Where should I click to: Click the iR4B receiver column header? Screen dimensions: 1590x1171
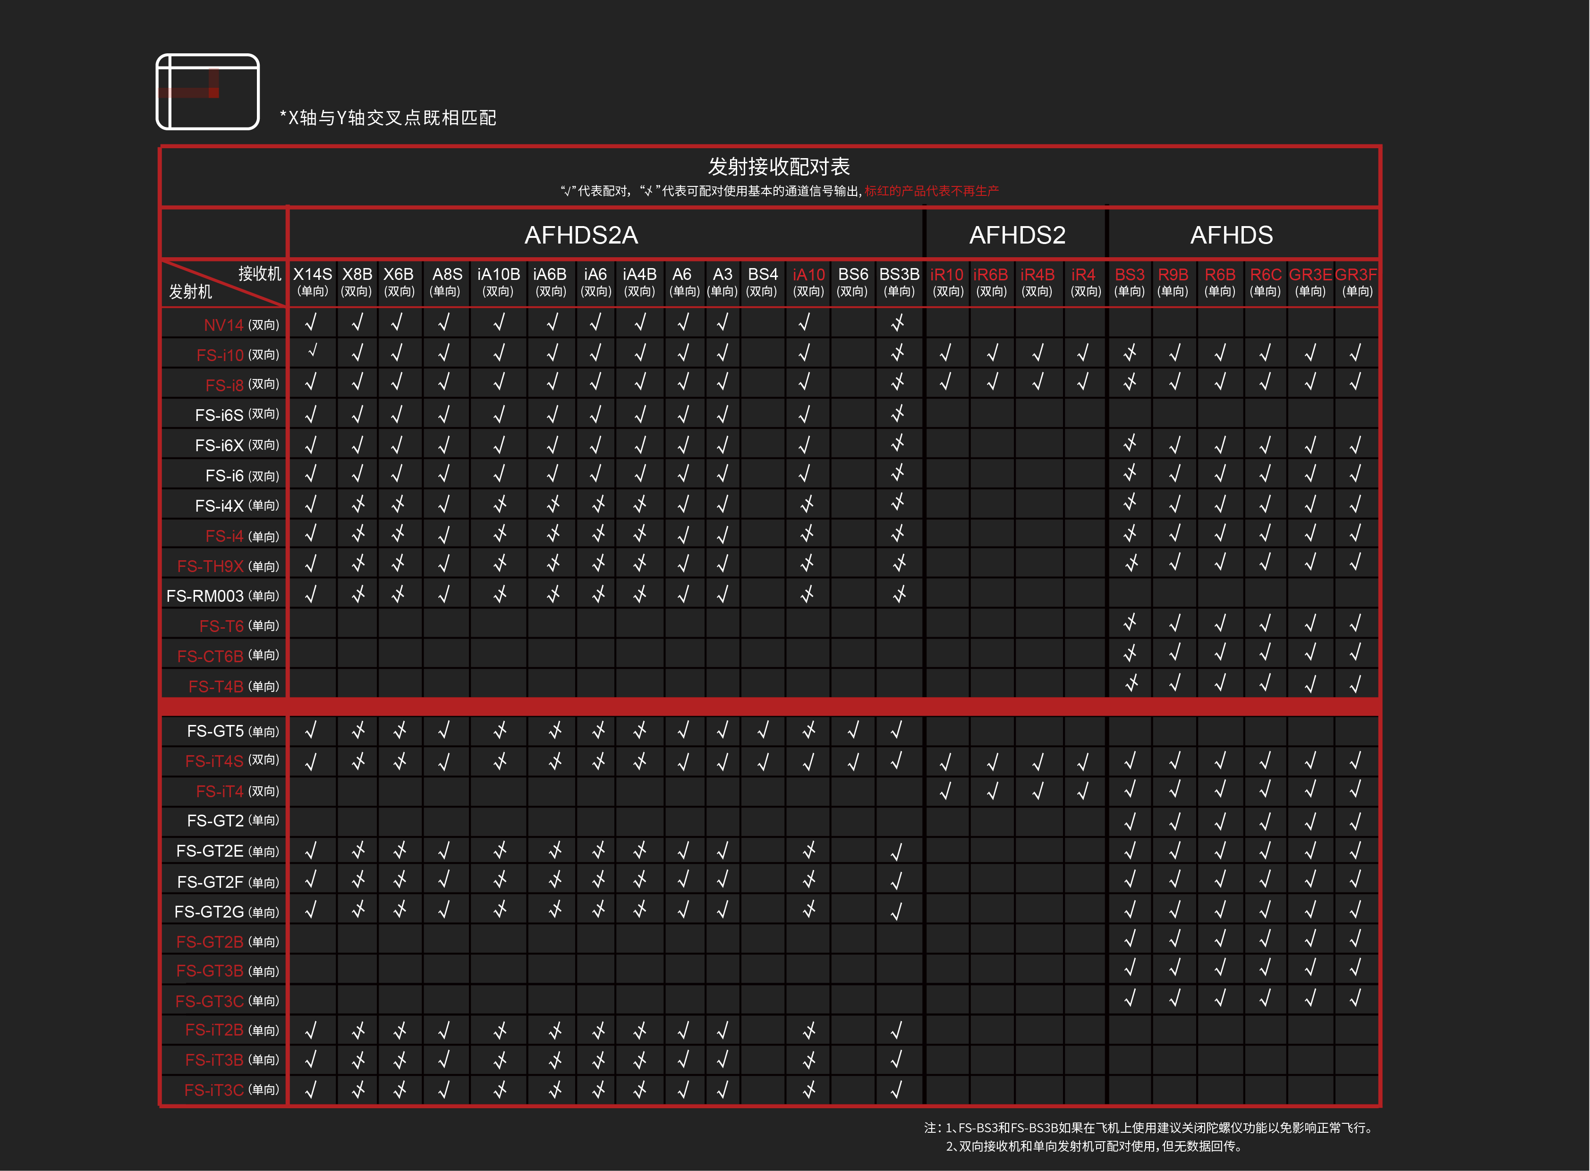click(1037, 281)
